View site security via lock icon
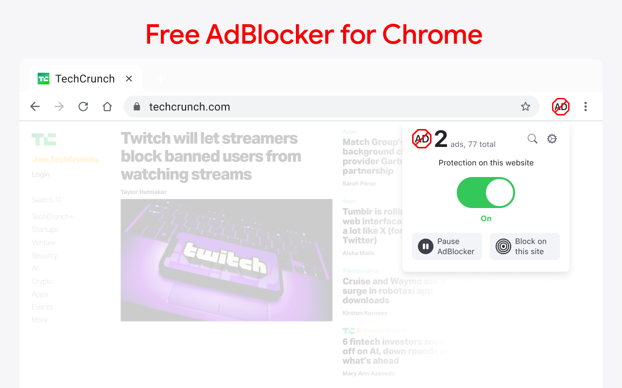 [x=137, y=107]
